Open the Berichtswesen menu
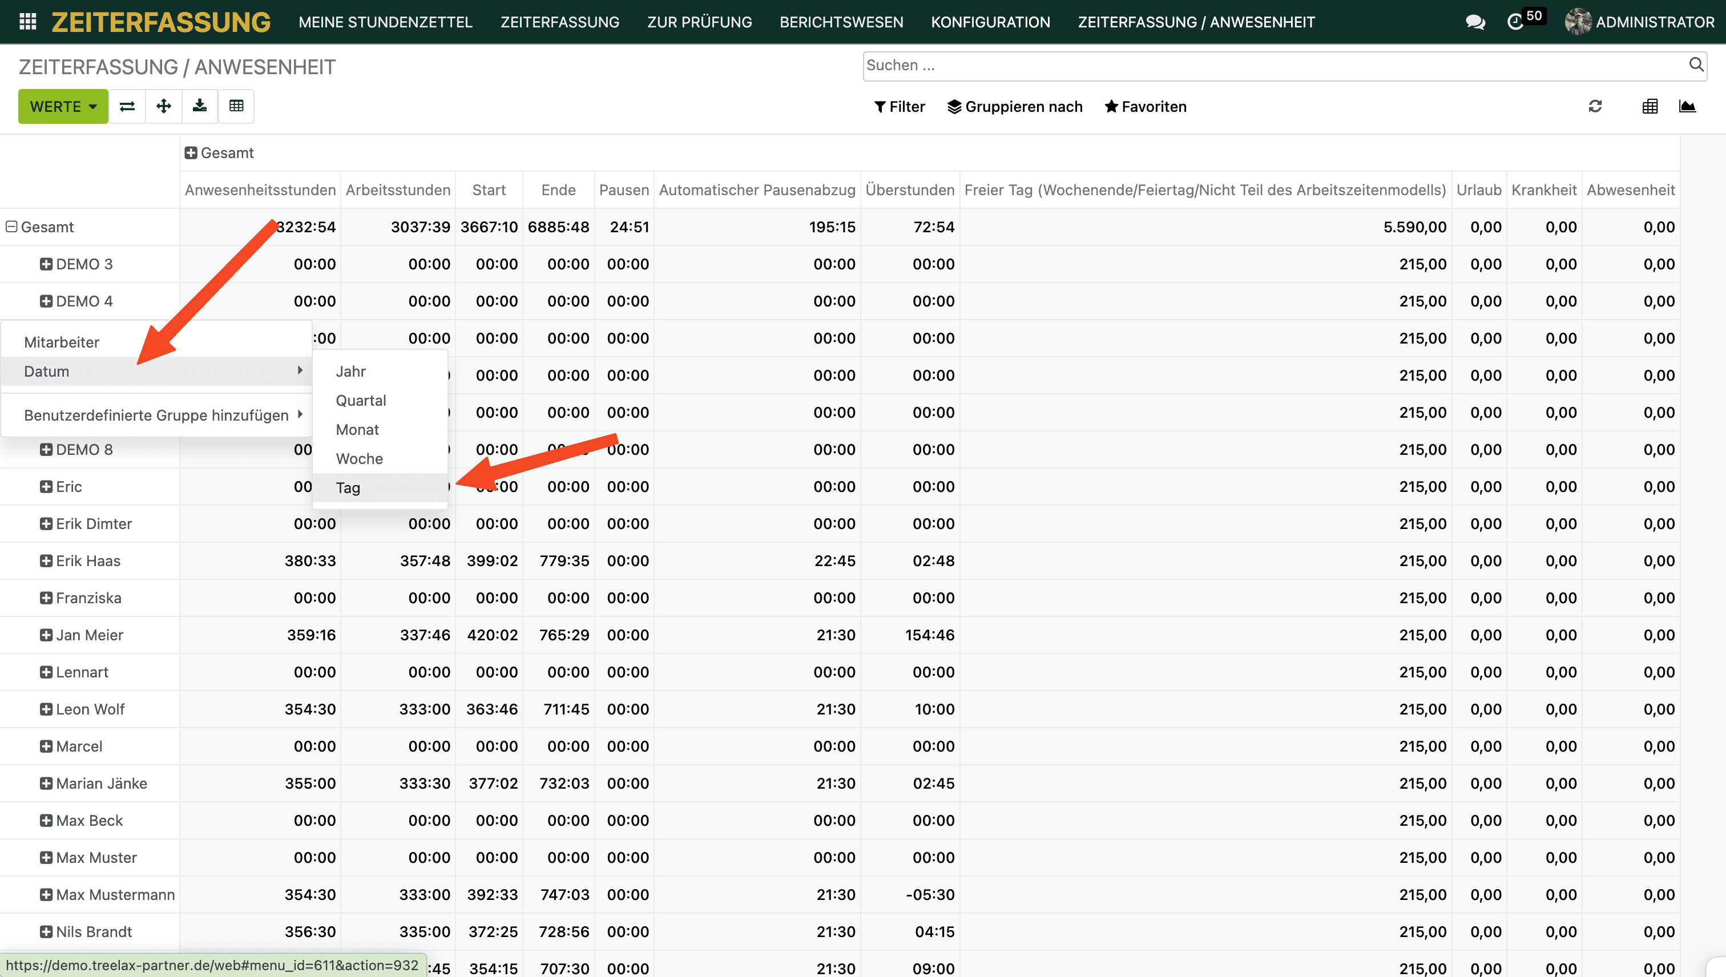Viewport: 1726px width, 977px height. point(841,22)
